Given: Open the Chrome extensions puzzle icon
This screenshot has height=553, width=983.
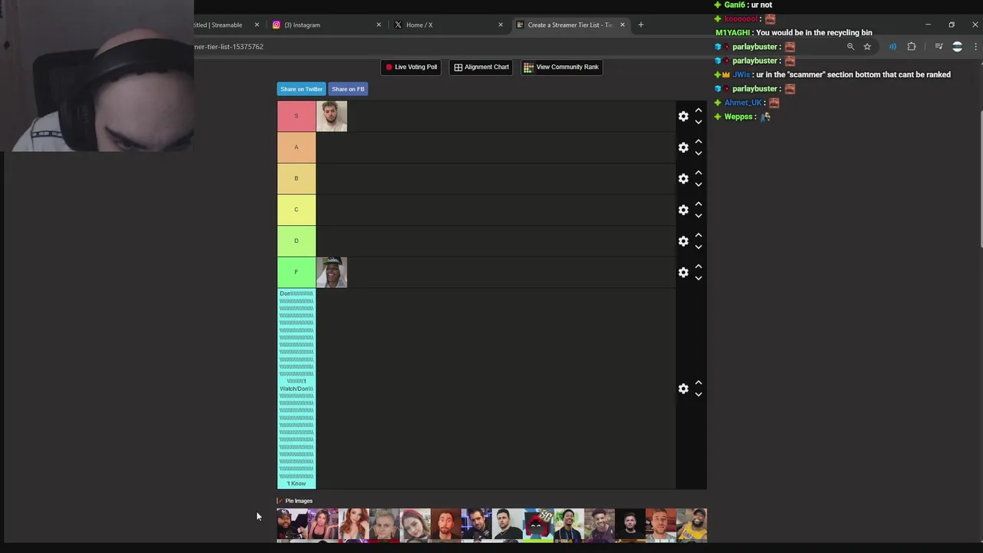Looking at the screenshot, I should pyautogui.click(x=912, y=47).
